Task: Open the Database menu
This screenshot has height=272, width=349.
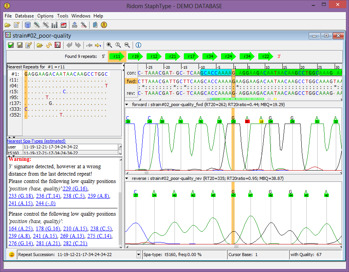Action: 24,16
